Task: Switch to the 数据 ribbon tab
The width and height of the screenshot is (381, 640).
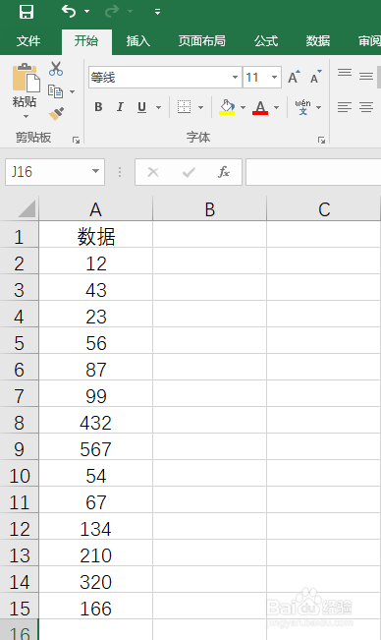Action: (x=318, y=41)
